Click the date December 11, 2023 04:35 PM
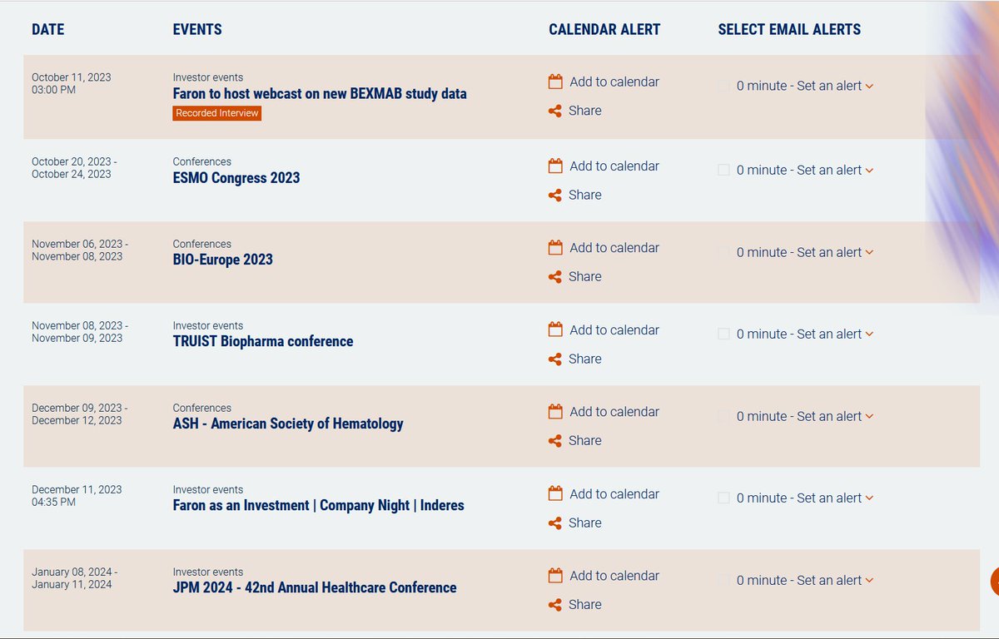999x639 pixels. coord(77,496)
